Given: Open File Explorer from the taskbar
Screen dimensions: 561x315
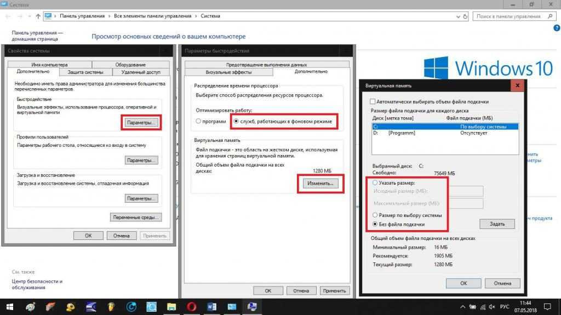Looking at the screenshot, I should click(x=171, y=307).
